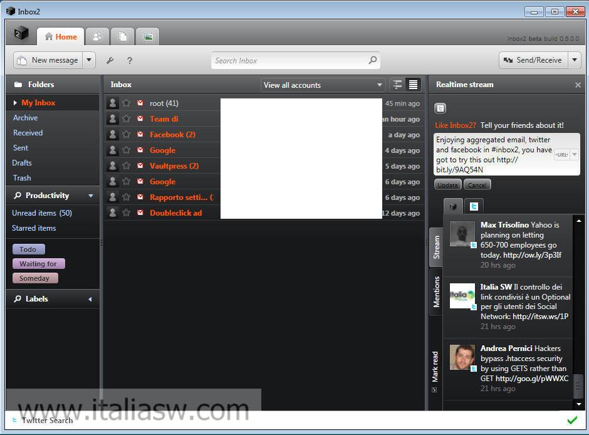The width and height of the screenshot is (589, 435).
Task: Select the Someday label tag
Action: (35, 278)
